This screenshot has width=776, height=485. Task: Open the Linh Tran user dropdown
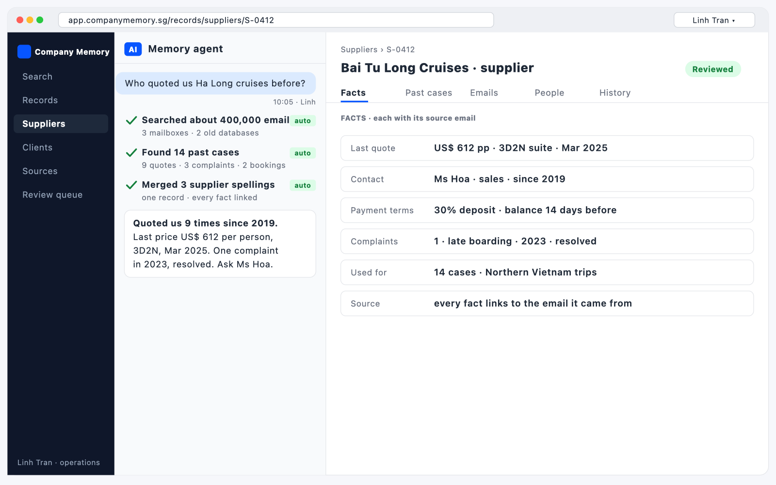714,20
